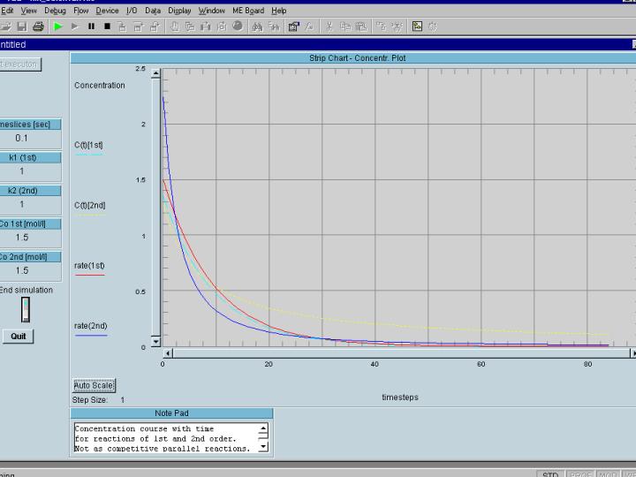Click the Save floppy disk icon
Image resolution: width=636 pixels, height=477 pixels.
click(24, 26)
